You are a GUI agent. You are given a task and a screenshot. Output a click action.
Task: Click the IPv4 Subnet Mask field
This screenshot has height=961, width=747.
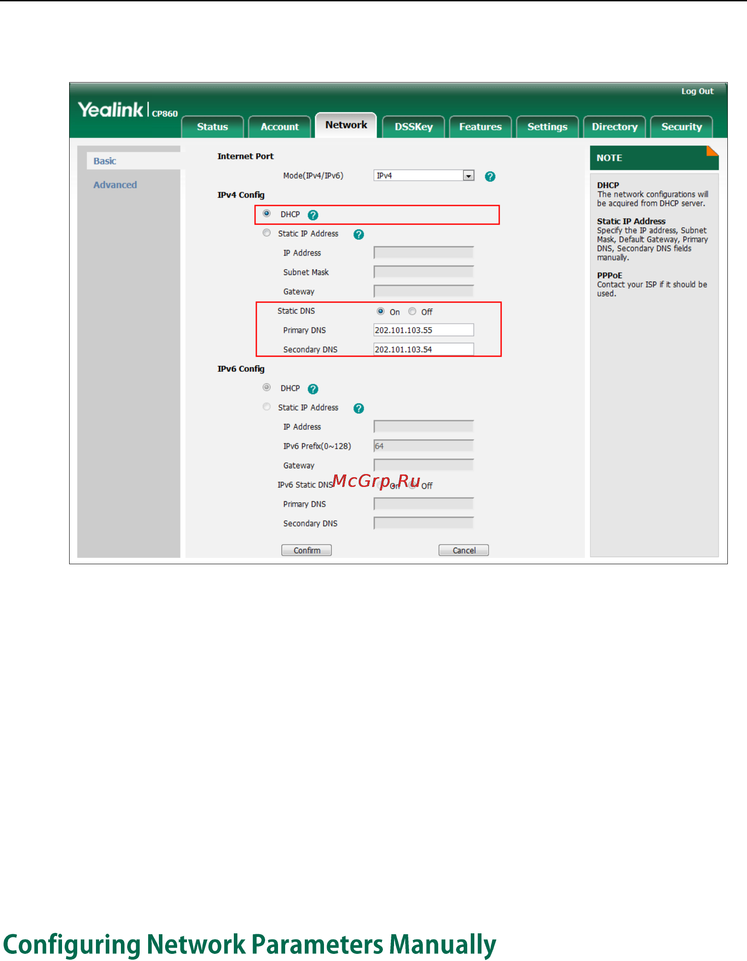(x=423, y=272)
